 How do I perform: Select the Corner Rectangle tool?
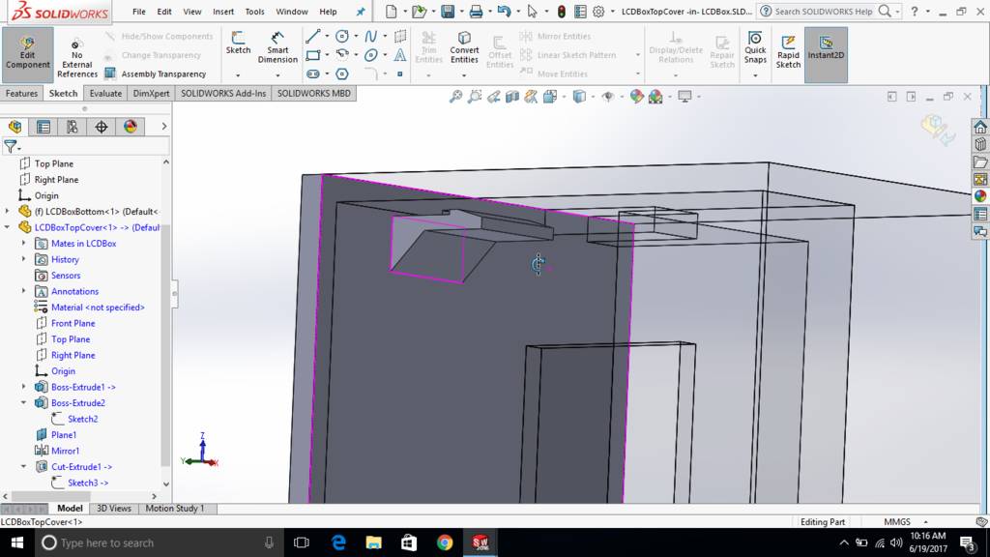point(313,55)
